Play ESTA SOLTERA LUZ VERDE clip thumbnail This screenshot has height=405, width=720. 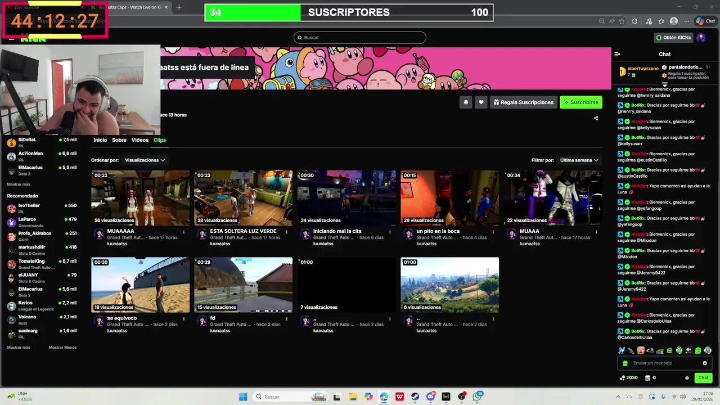coord(243,198)
